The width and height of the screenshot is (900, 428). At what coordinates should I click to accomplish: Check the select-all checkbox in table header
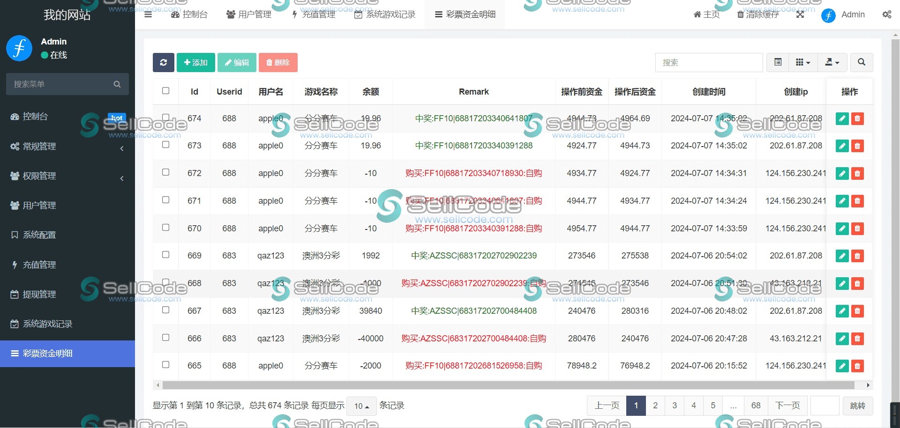point(165,91)
